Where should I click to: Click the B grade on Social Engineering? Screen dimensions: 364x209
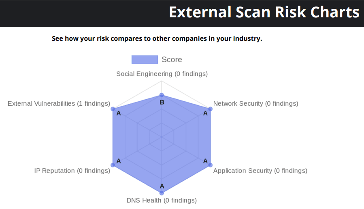(162, 102)
